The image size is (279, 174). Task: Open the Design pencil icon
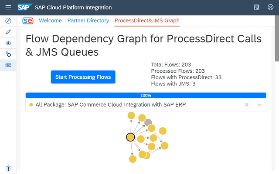coord(8,32)
